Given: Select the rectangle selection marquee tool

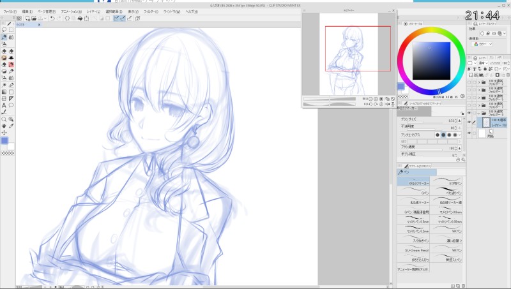Looking at the screenshot, I should click(x=11, y=29).
